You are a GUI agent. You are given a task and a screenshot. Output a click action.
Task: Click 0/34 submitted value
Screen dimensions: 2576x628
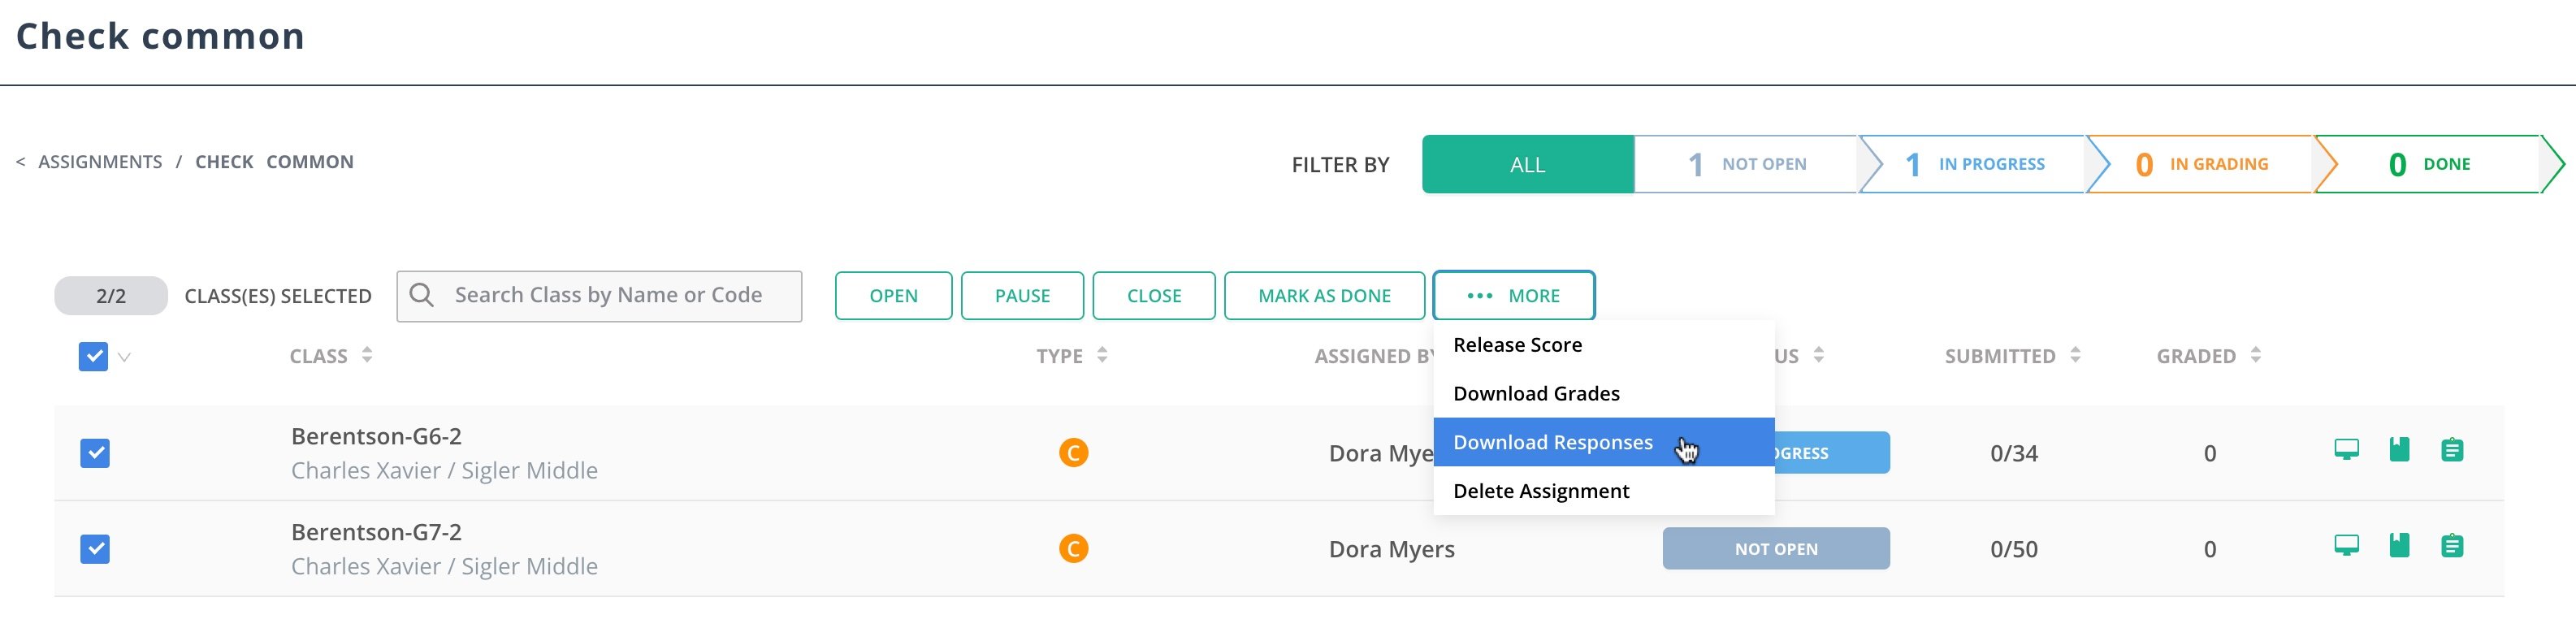coord(2014,453)
